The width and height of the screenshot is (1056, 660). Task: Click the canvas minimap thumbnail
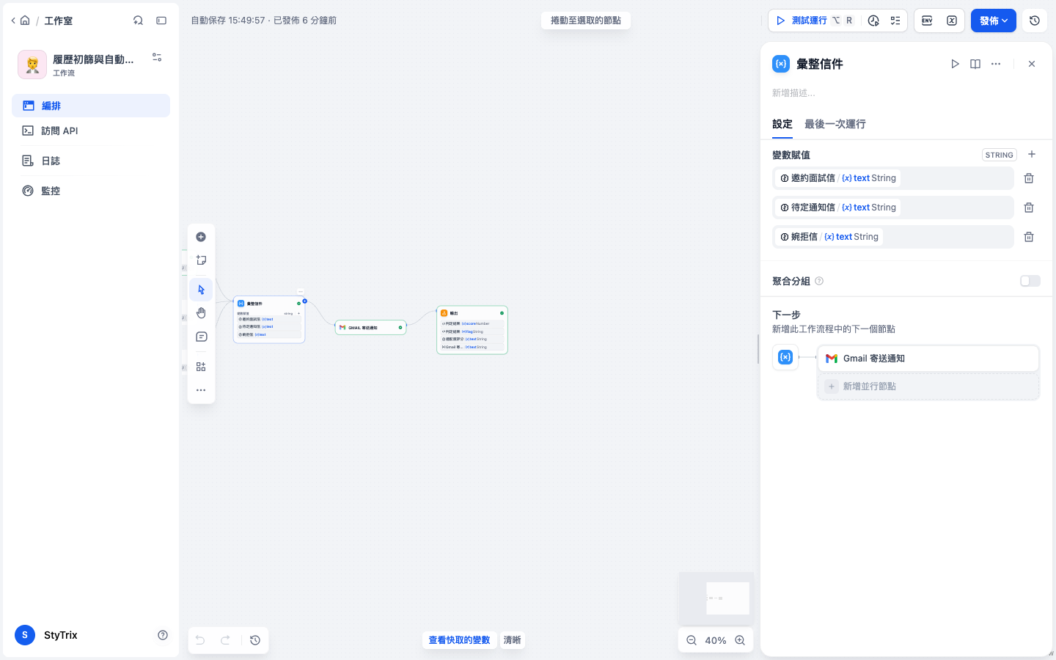[716, 598]
